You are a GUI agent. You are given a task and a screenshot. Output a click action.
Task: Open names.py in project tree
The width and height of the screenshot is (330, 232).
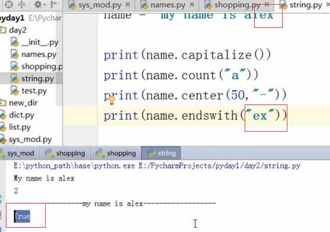pyautogui.click(x=39, y=55)
